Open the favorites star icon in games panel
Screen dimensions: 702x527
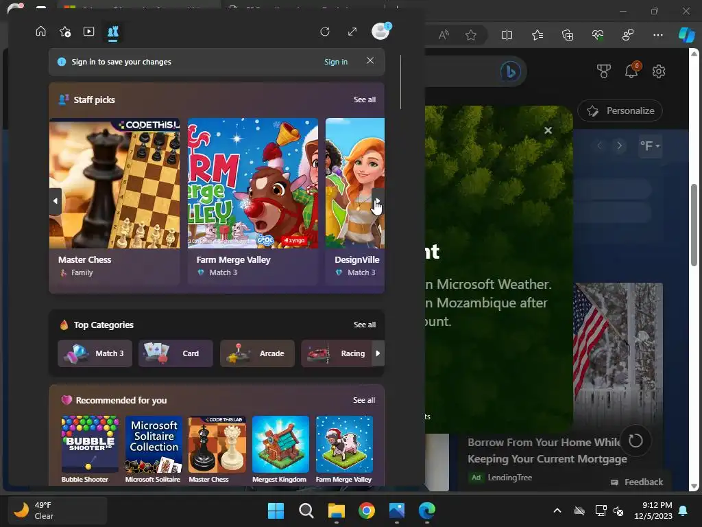point(65,32)
